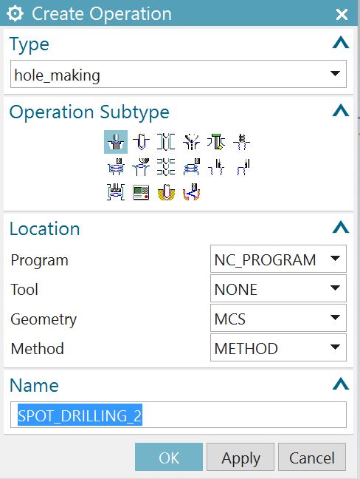Select the Sequential Drilling subtype icon

tap(166, 167)
